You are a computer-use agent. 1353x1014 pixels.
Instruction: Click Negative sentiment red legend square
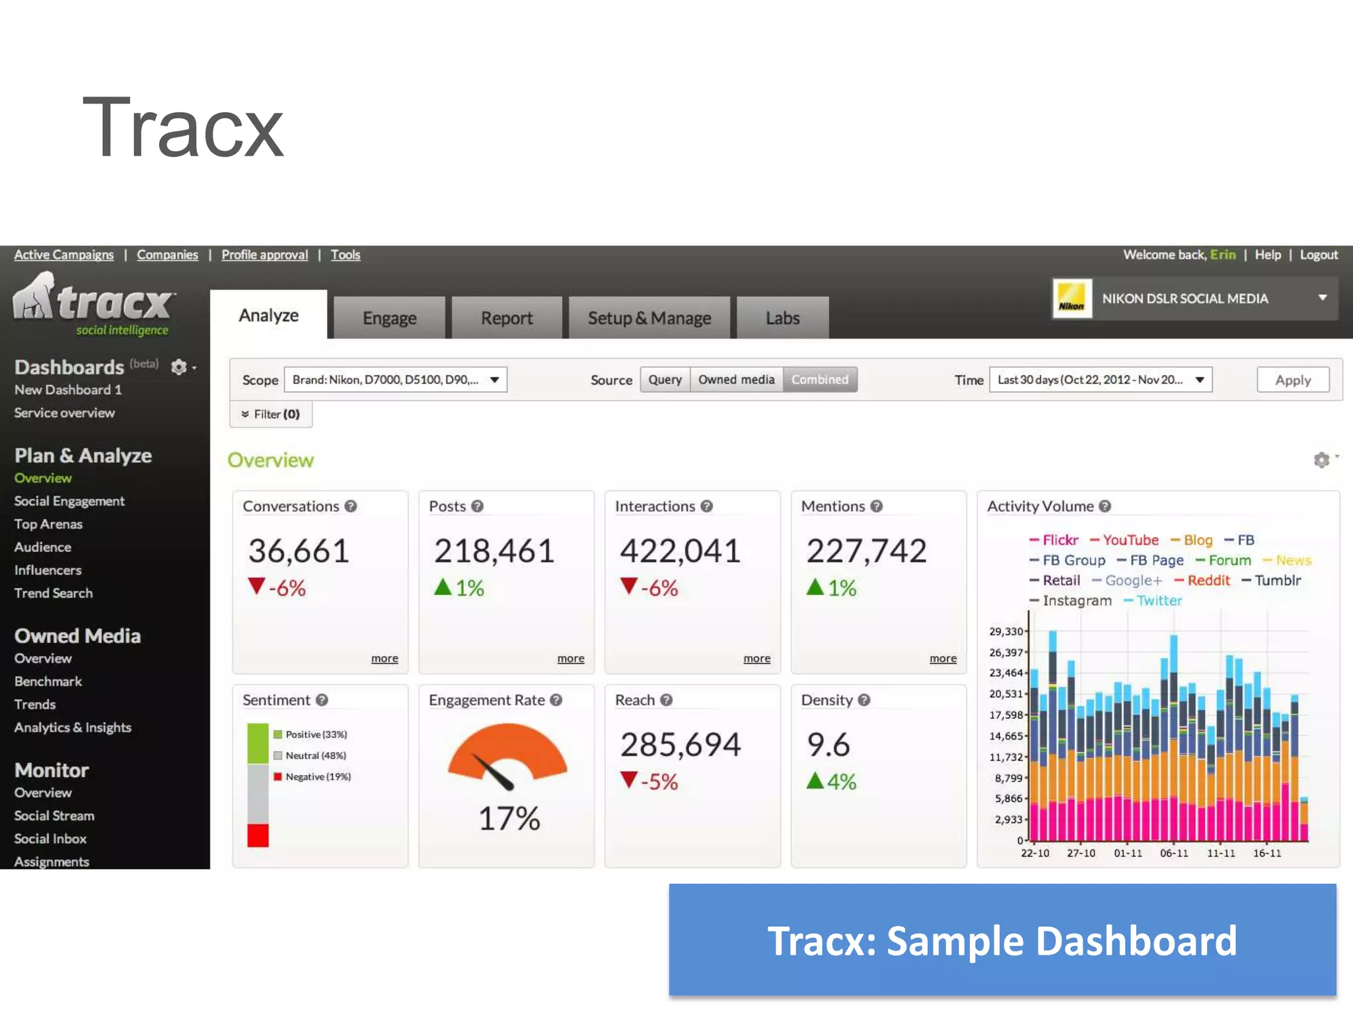click(278, 776)
